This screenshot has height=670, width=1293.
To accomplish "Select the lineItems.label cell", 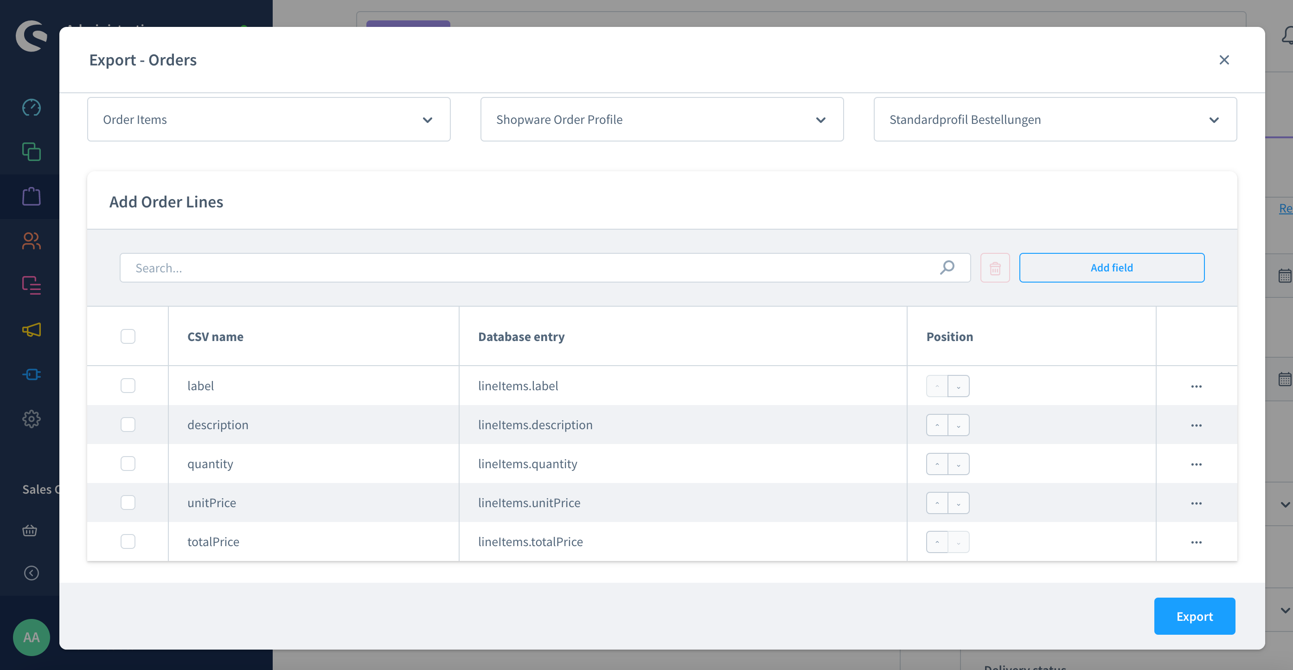I will [683, 386].
